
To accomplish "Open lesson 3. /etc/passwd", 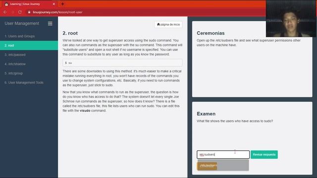I will [x=29, y=55].
